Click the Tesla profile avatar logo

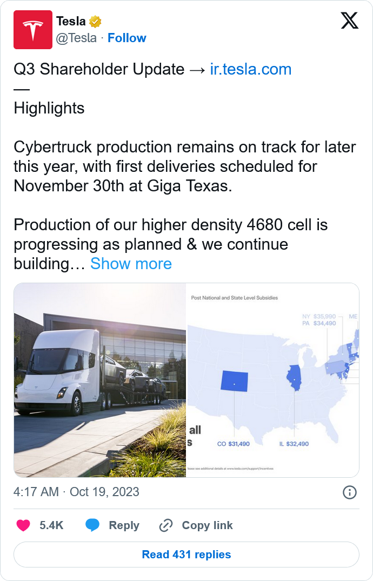33,30
